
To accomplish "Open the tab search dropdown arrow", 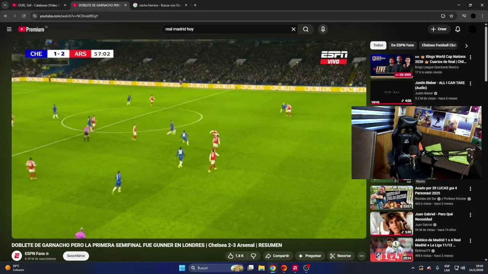I will coord(5,5).
